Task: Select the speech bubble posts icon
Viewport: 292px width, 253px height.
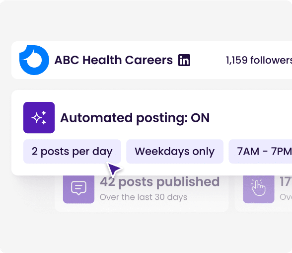Action: (78, 188)
